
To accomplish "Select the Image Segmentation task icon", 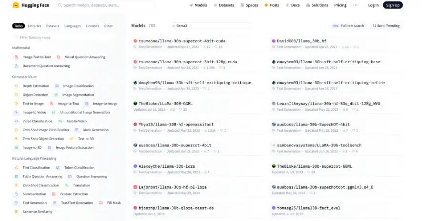I will 56,95.
